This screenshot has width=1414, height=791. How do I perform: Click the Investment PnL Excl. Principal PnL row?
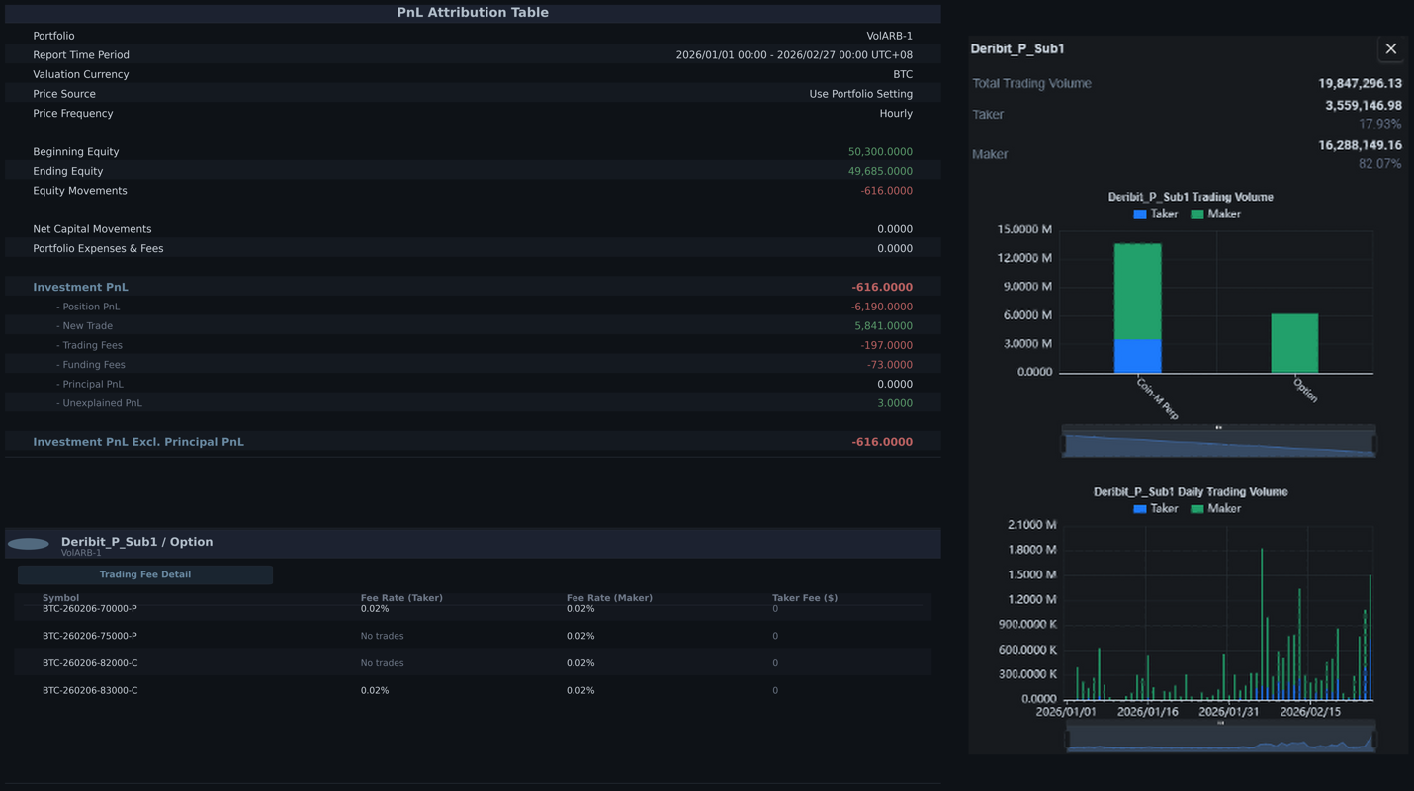pos(473,442)
